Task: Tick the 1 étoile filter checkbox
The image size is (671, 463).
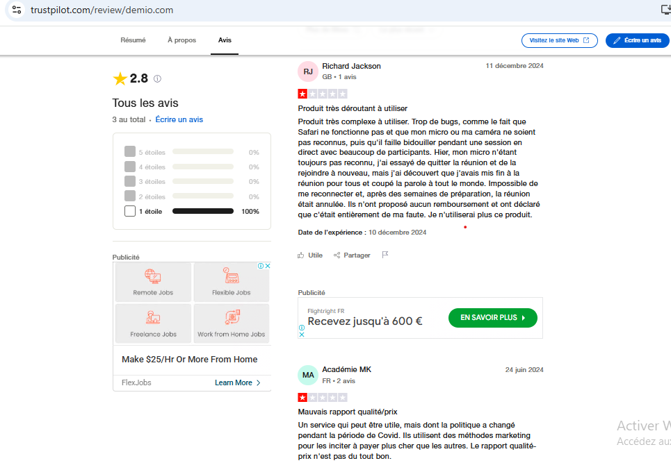Action: (x=130, y=211)
